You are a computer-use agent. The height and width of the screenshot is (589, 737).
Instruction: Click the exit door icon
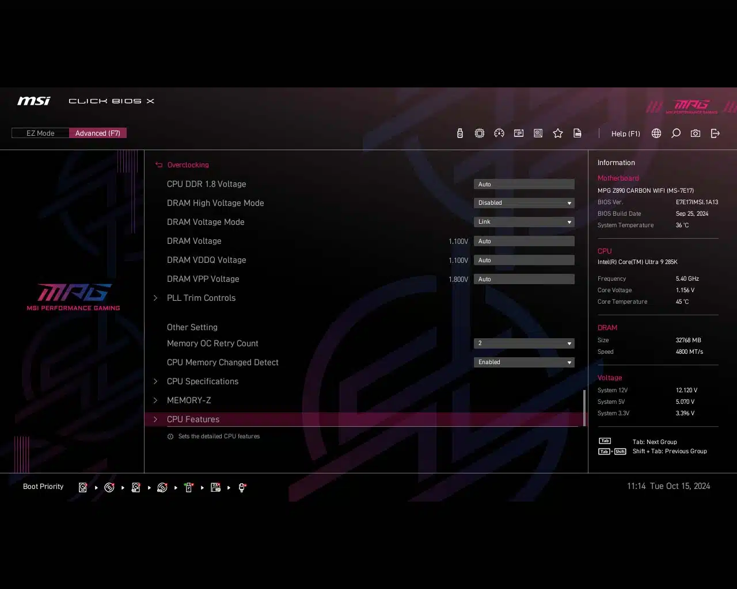pyautogui.click(x=715, y=133)
